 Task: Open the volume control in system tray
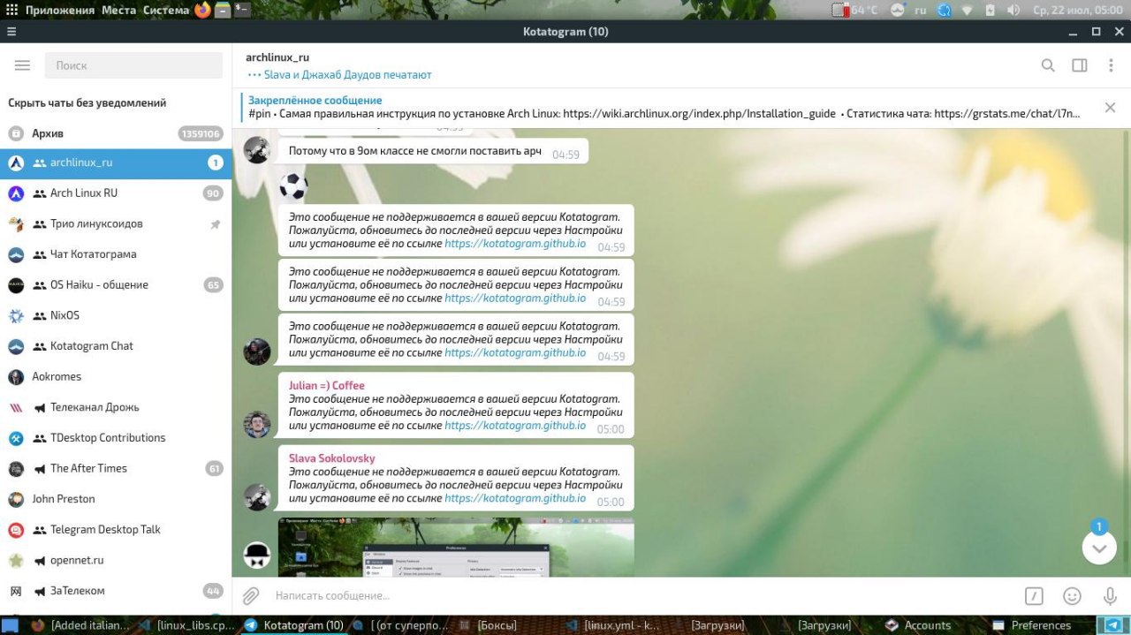(x=1013, y=10)
